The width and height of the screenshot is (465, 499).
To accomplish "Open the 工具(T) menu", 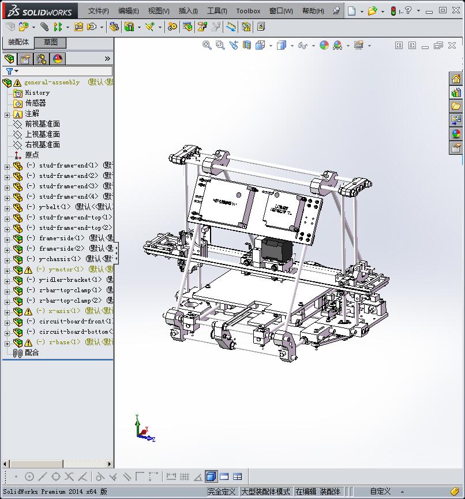I will (217, 11).
